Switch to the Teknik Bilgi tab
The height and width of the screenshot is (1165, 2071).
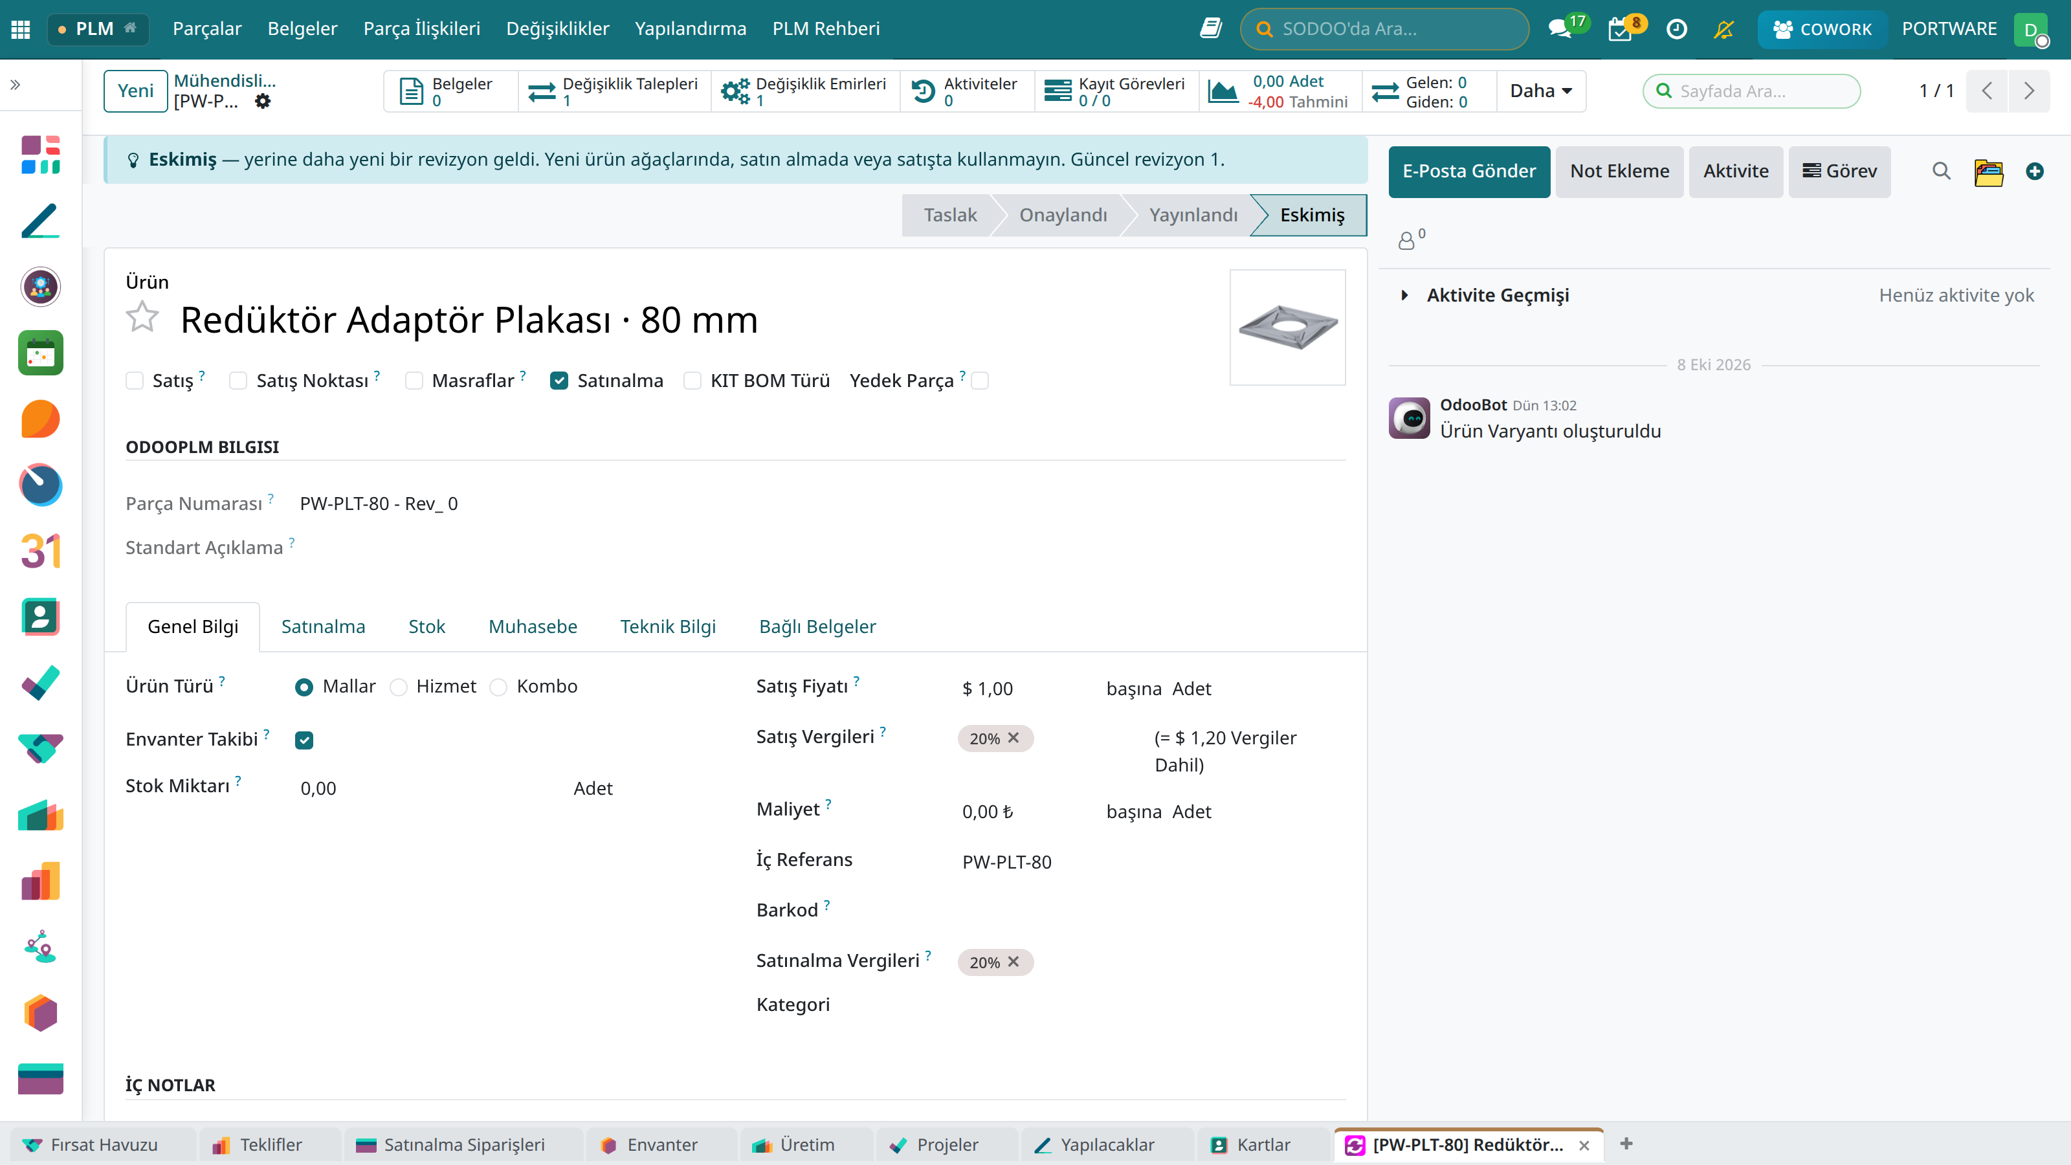pos(667,627)
